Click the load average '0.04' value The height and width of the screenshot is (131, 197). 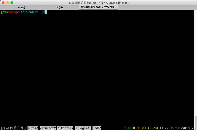pos(145,128)
